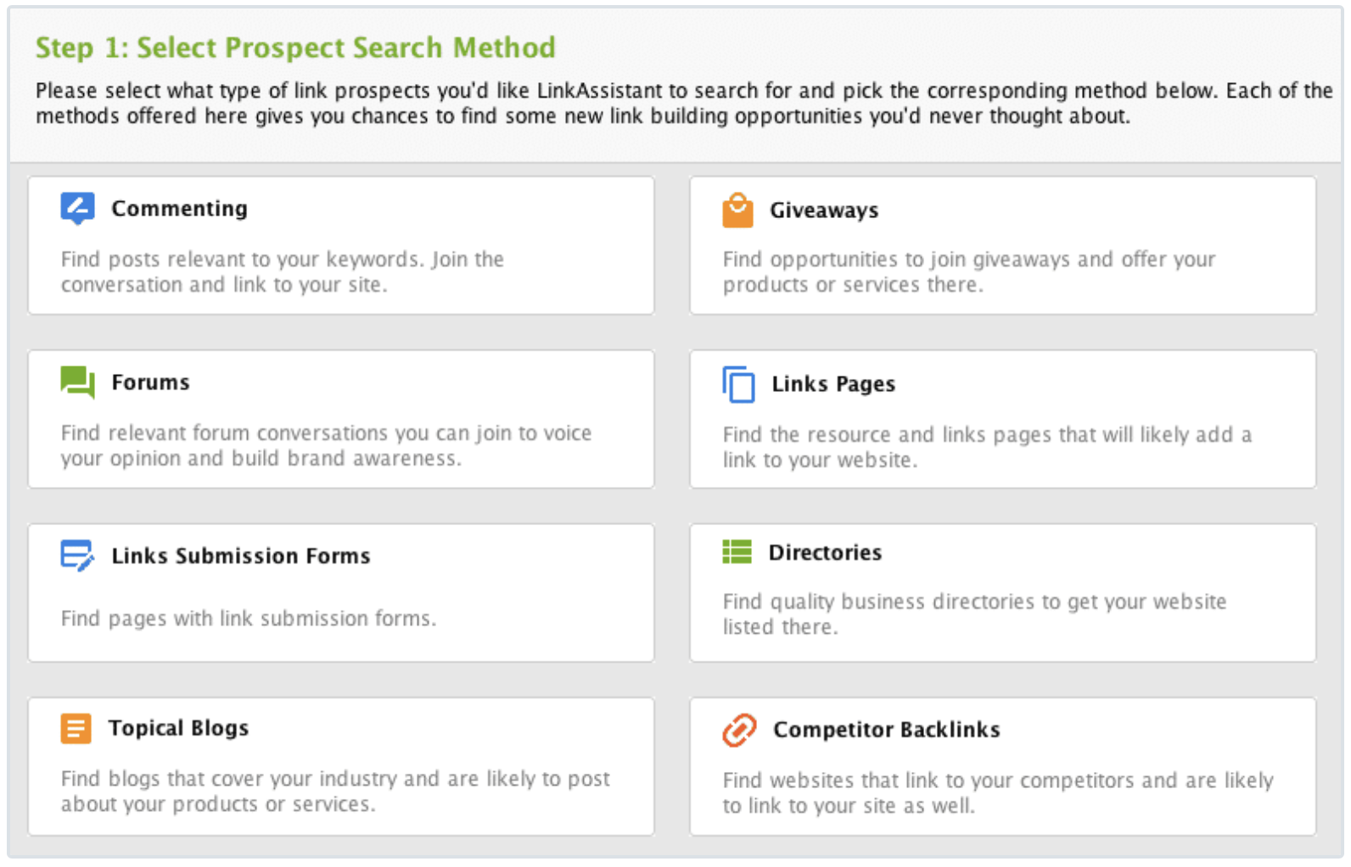
Task: Click the Directories card description text
Action: [x=974, y=614]
